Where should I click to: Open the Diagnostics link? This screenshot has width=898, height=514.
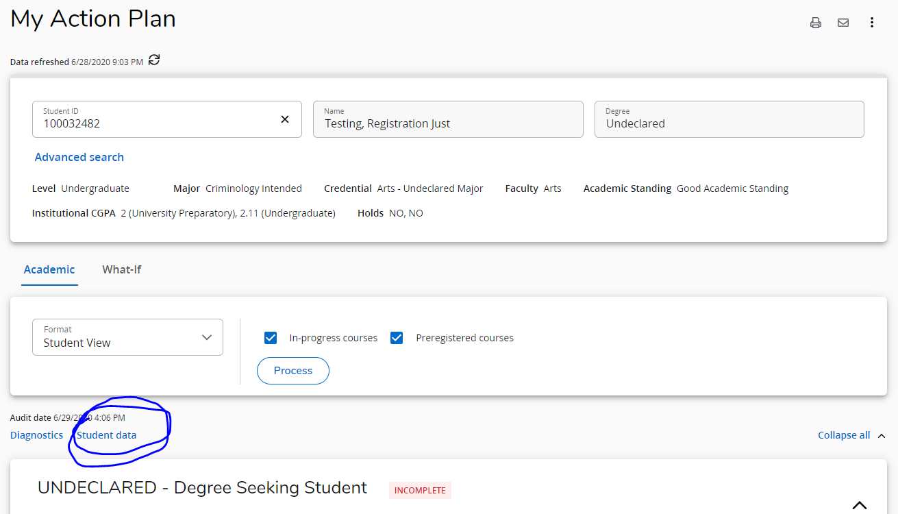coord(37,435)
